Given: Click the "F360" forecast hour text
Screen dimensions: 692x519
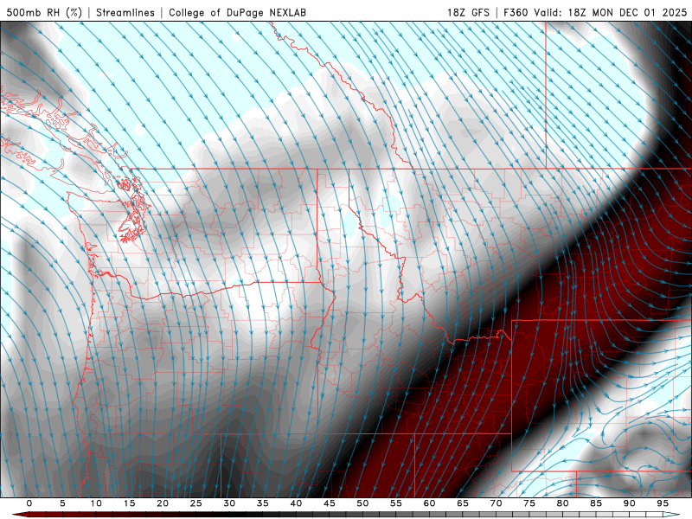Looking at the screenshot, I should click(516, 12).
